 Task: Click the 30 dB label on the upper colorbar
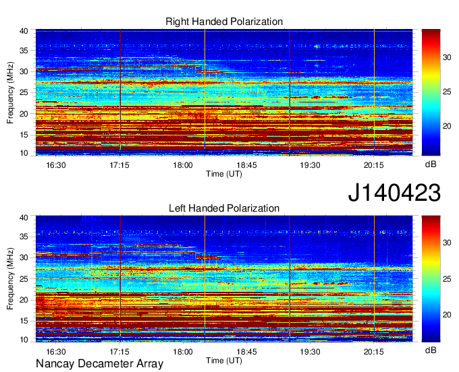pyautogui.click(x=447, y=57)
